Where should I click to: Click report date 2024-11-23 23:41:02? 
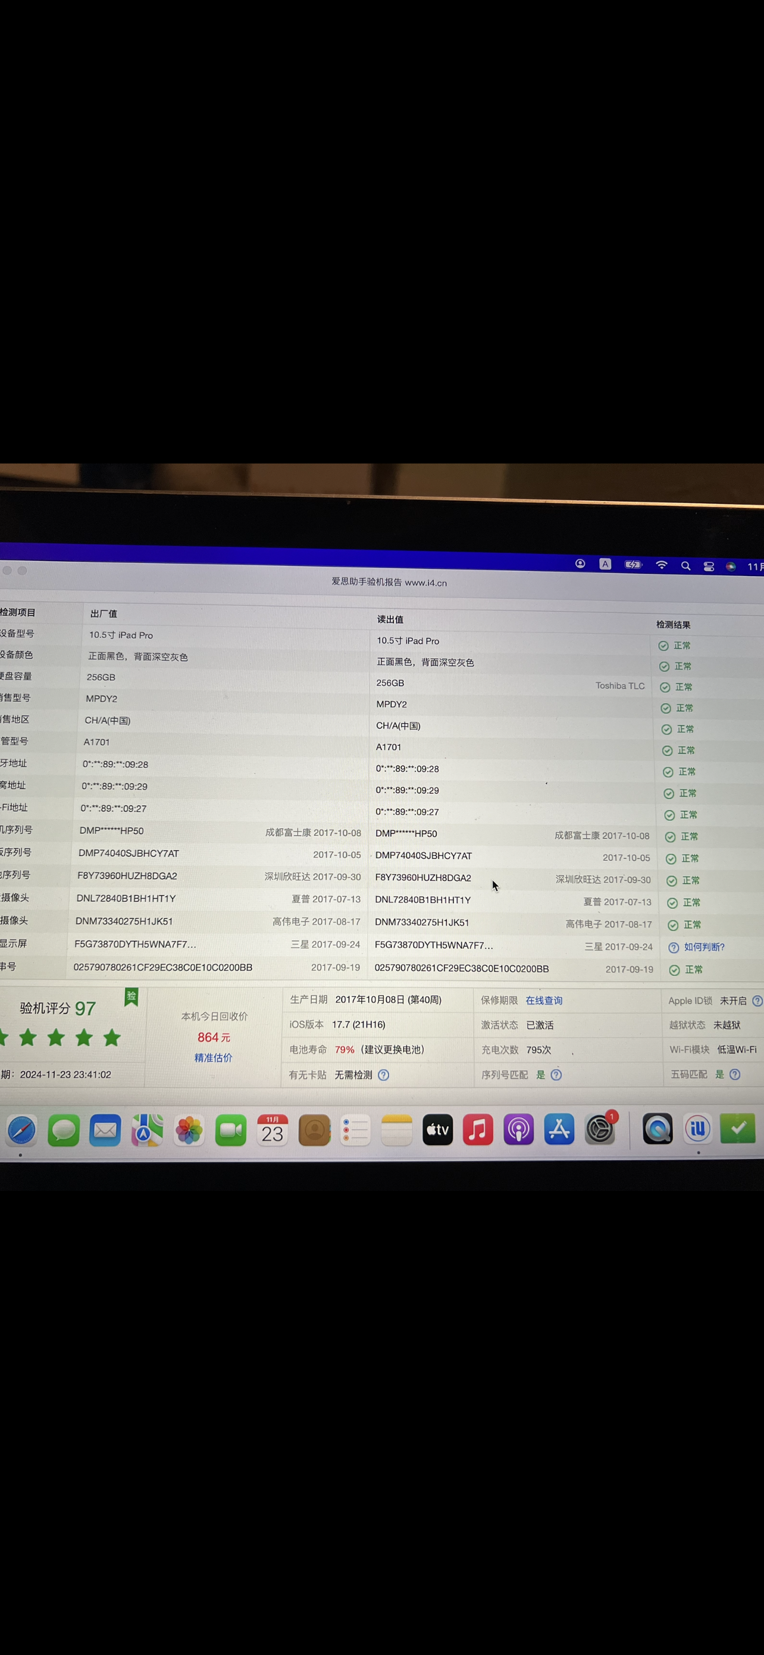click(x=65, y=1074)
